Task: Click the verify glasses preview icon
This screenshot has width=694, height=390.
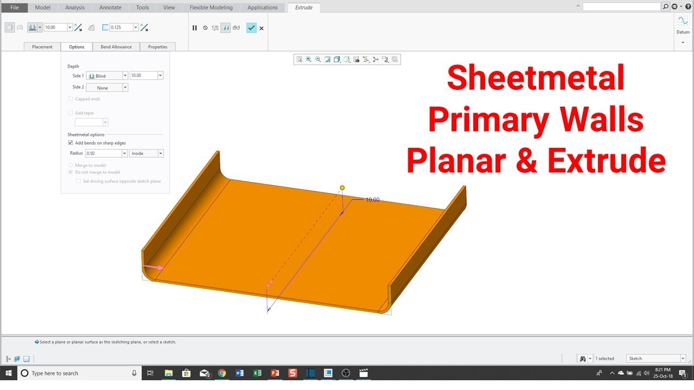Action: 236,28
